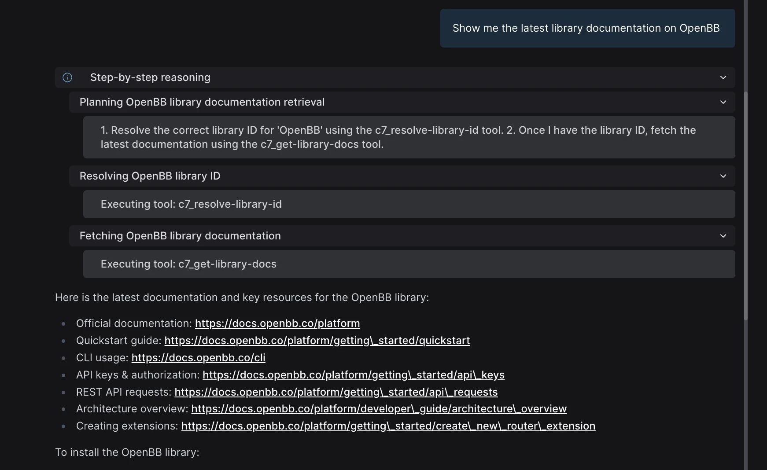Collapse the Planning OpenBB documentation retrieval chevron
The image size is (767, 470).
pos(723,102)
